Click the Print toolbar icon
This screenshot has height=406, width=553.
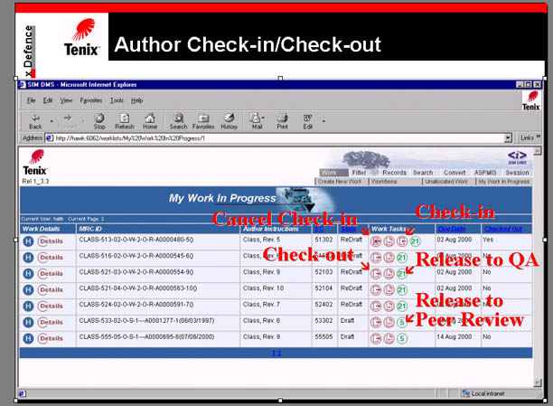282,121
